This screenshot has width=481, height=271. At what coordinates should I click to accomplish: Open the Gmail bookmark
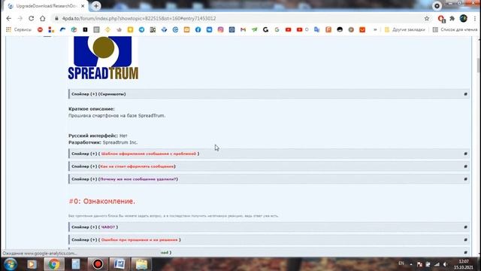(243, 29)
